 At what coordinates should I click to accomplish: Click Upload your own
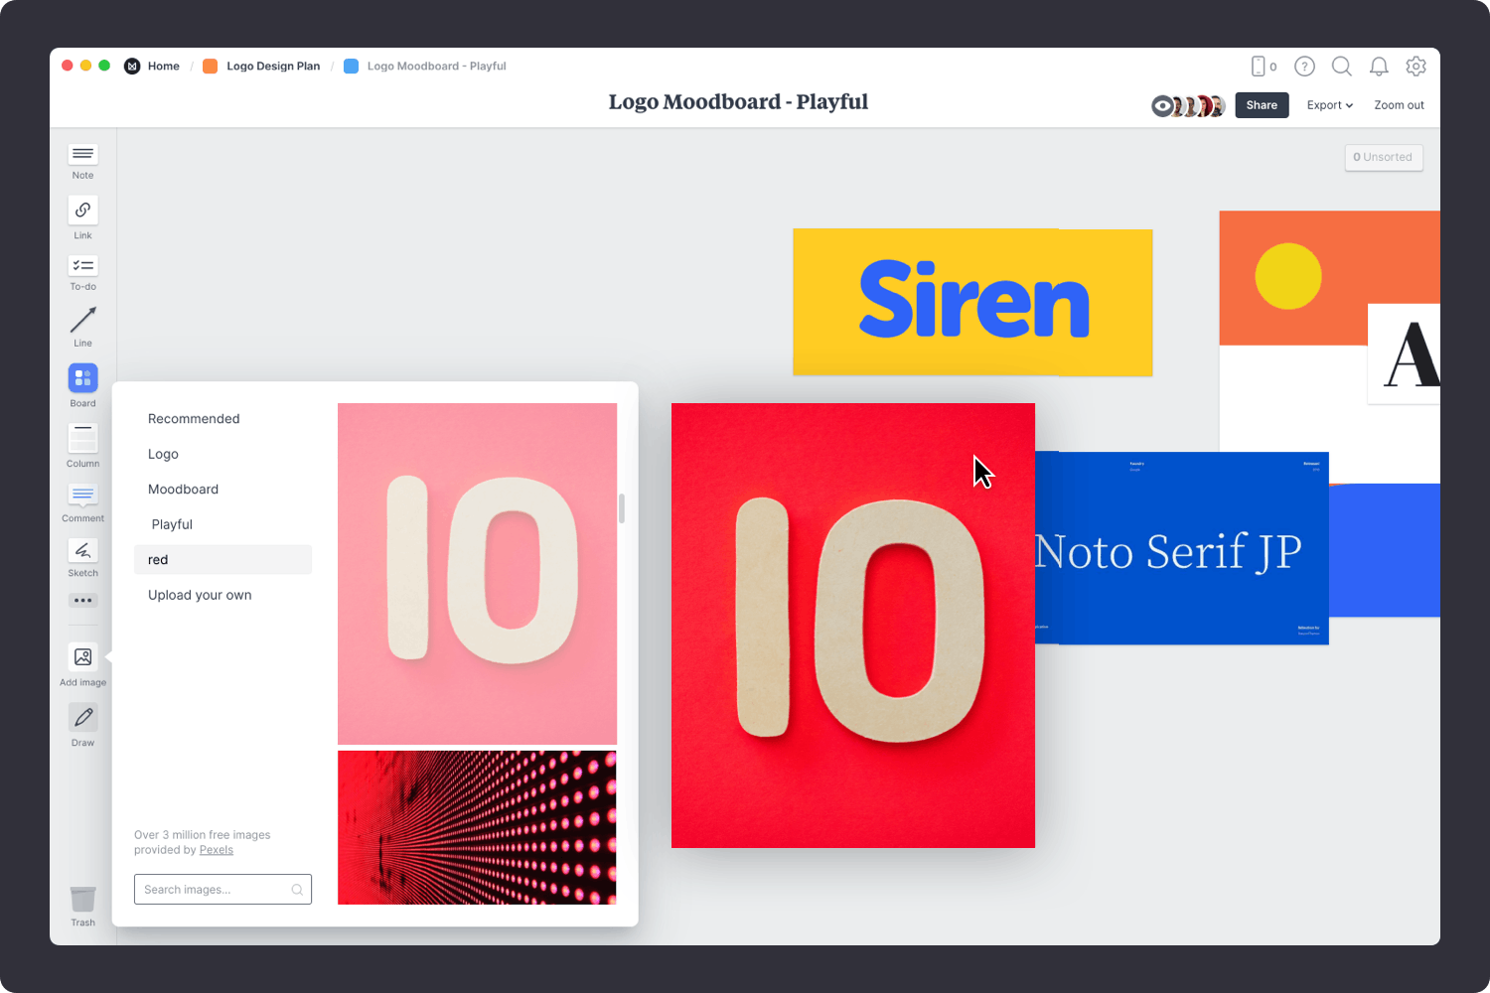click(200, 594)
